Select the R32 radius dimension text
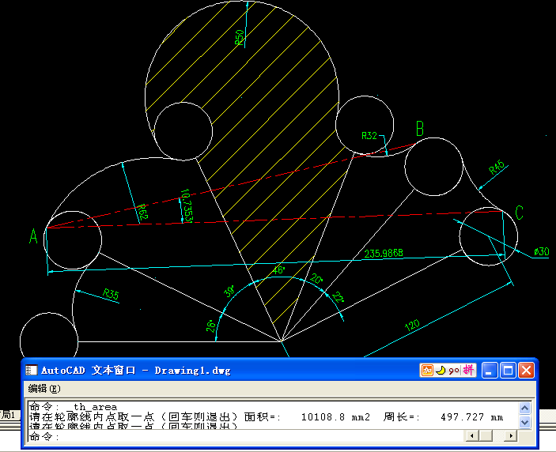Image resolution: width=556 pixels, height=452 pixels. point(369,136)
